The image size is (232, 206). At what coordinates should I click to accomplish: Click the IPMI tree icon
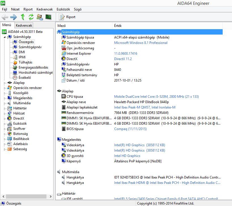click(x=15, y=57)
